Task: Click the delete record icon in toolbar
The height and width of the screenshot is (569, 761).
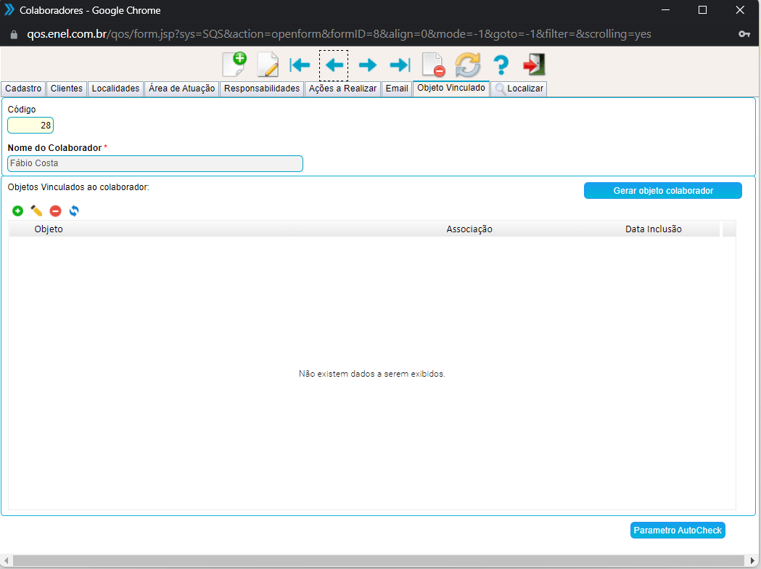Action: 433,65
